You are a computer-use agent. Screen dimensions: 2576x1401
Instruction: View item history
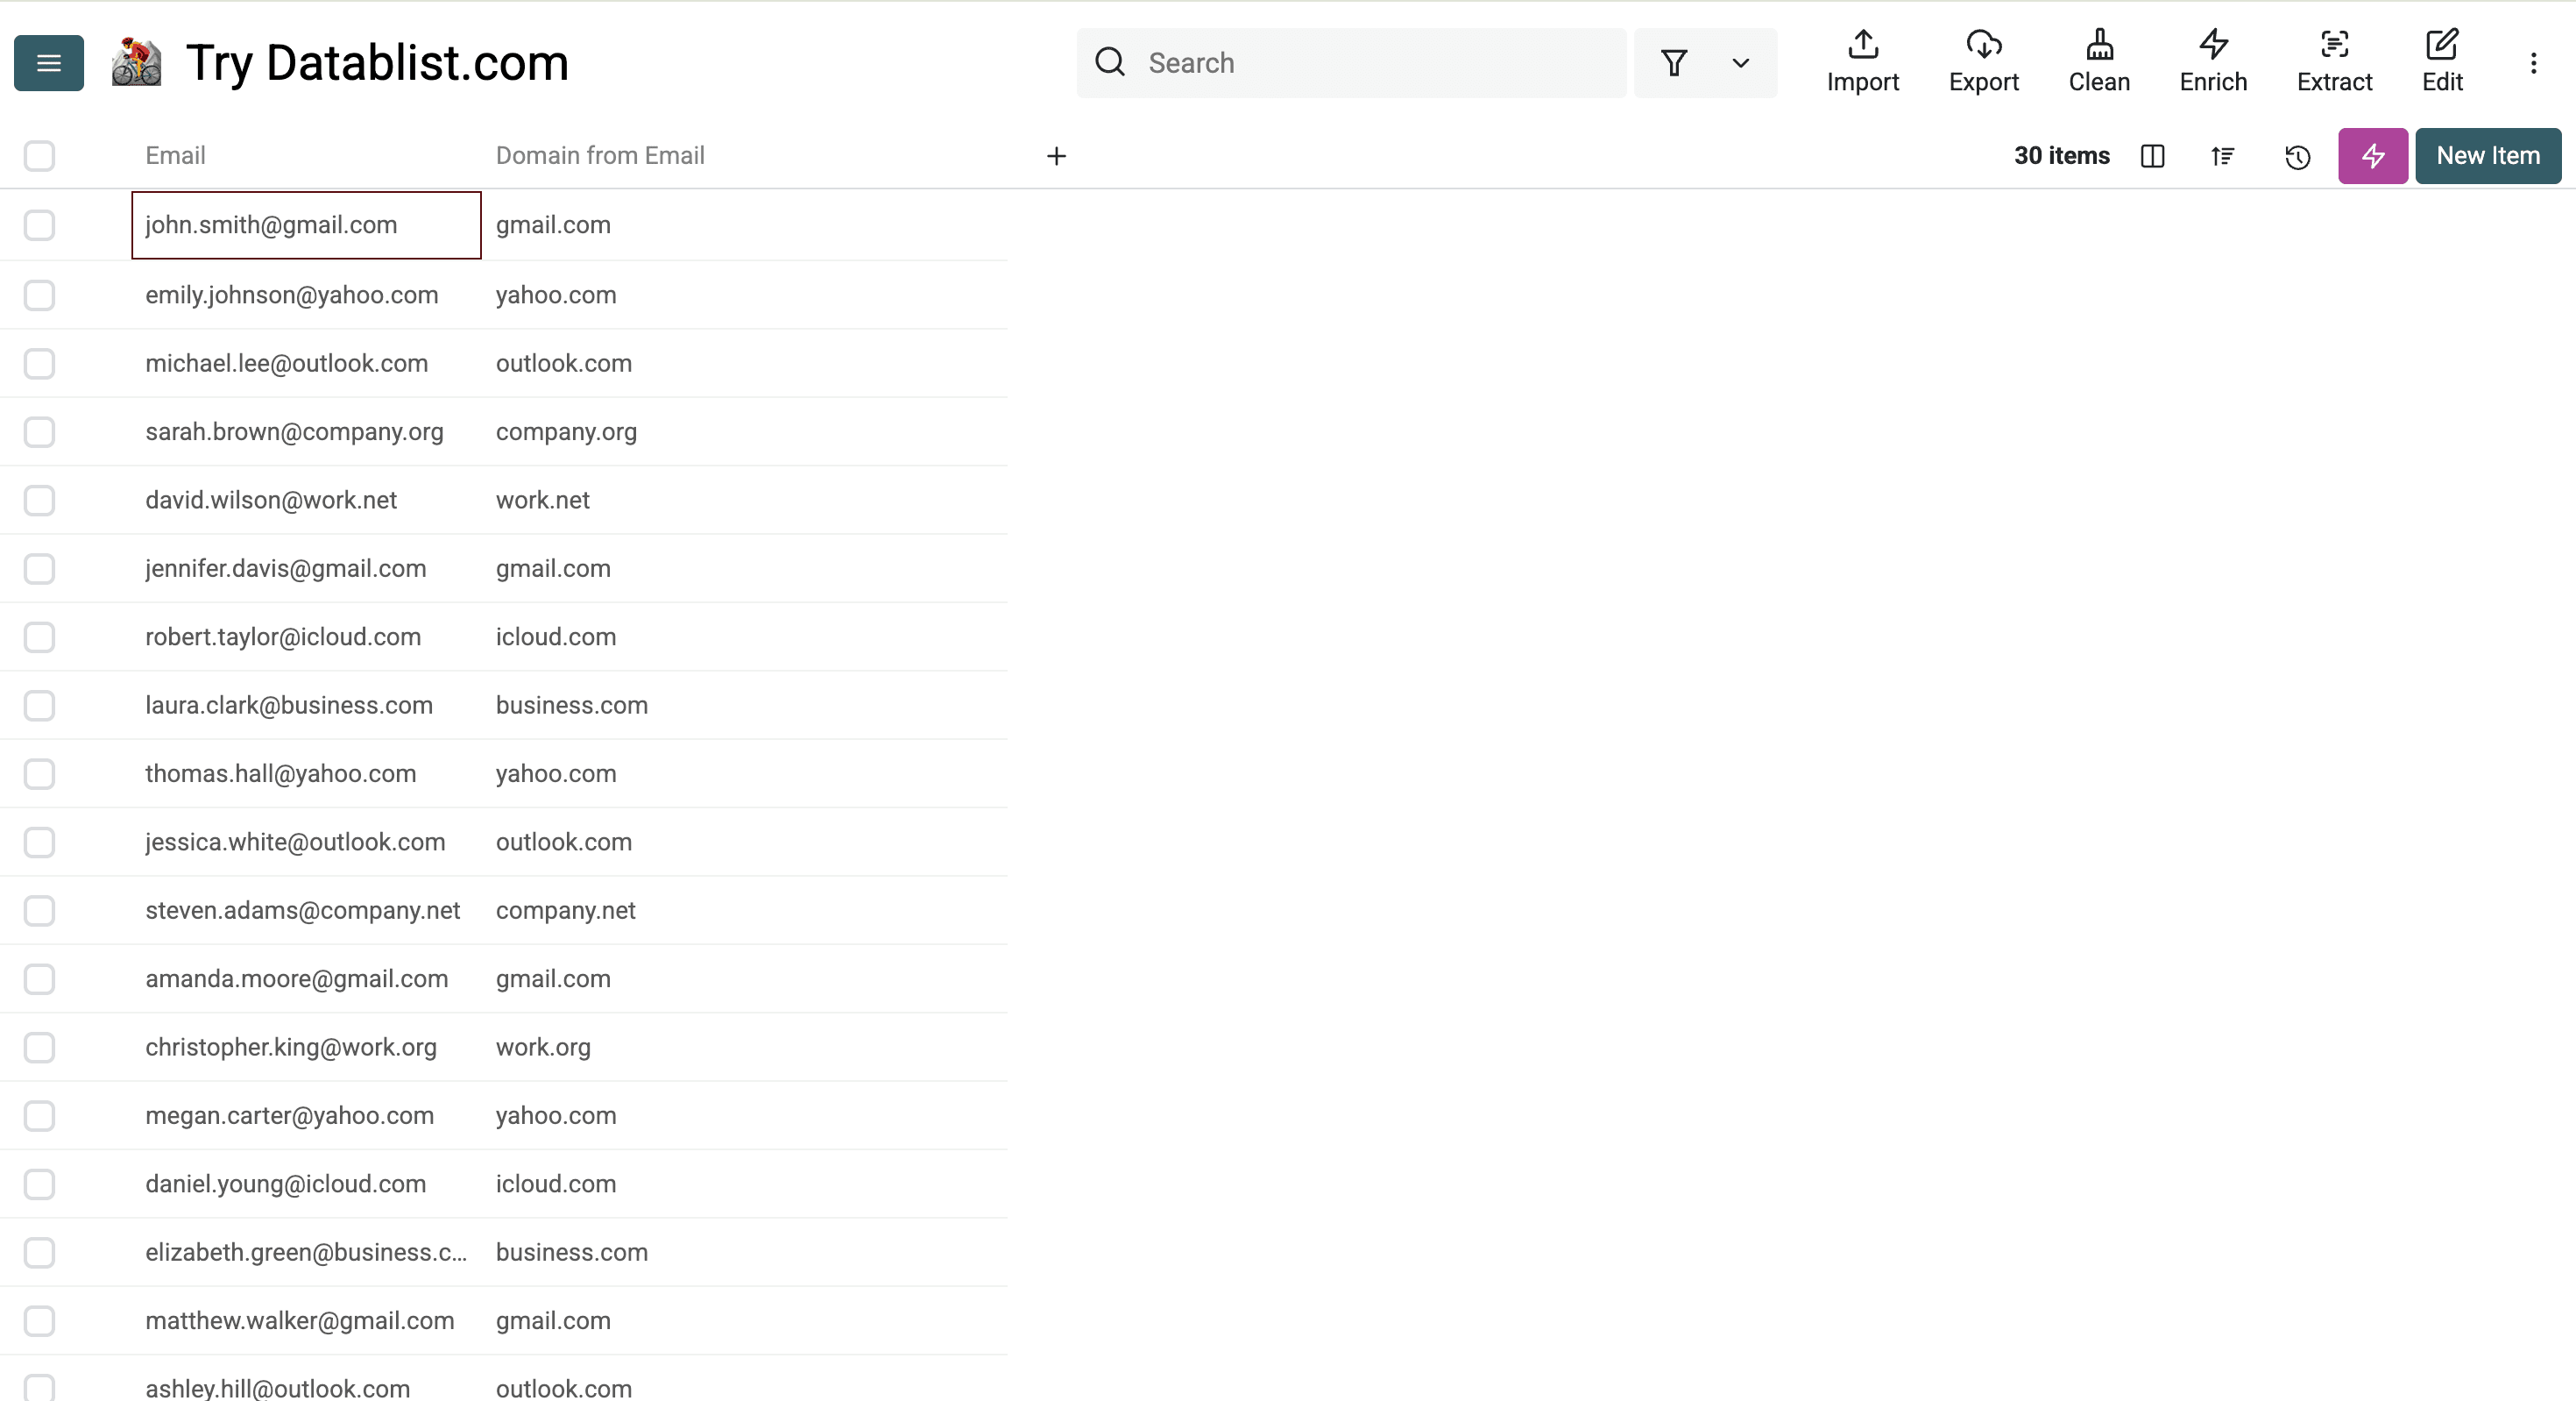tap(2298, 156)
